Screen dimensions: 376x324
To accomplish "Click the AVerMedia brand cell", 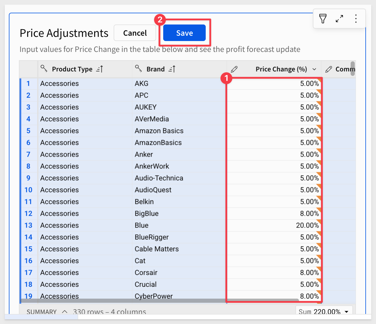I will pyautogui.click(x=179, y=119).
